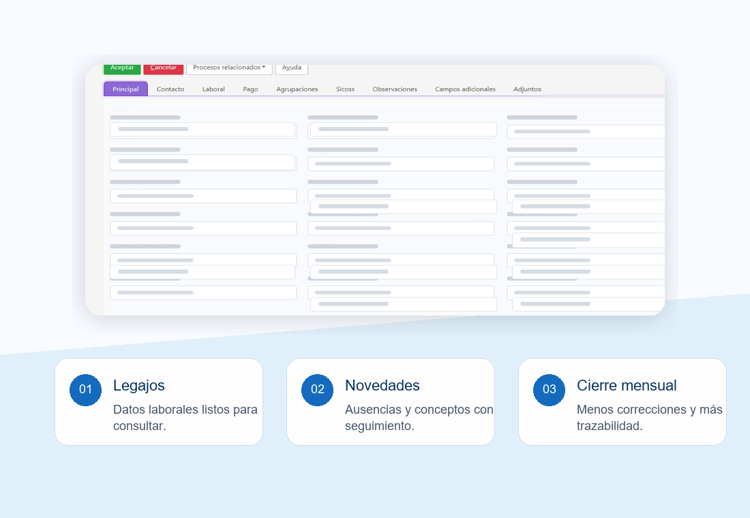This screenshot has width=750, height=518.
Task: Click the Novedades heading
Action: [382, 386]
